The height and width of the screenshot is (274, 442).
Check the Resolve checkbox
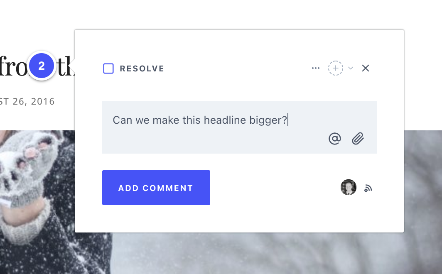click(x=108, y=68)
